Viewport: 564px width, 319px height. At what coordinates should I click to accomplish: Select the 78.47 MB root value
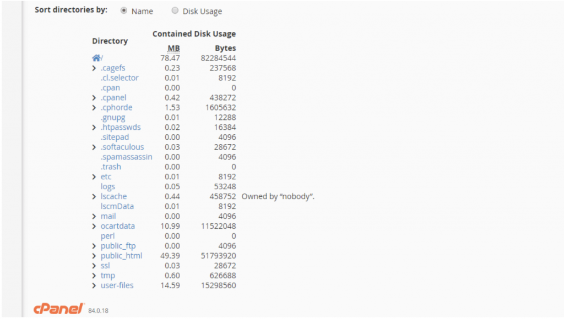pos(170,58)
